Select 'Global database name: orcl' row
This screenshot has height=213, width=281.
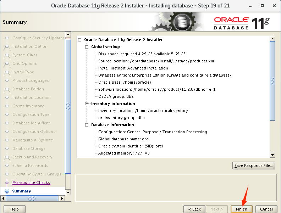[124, 139]
